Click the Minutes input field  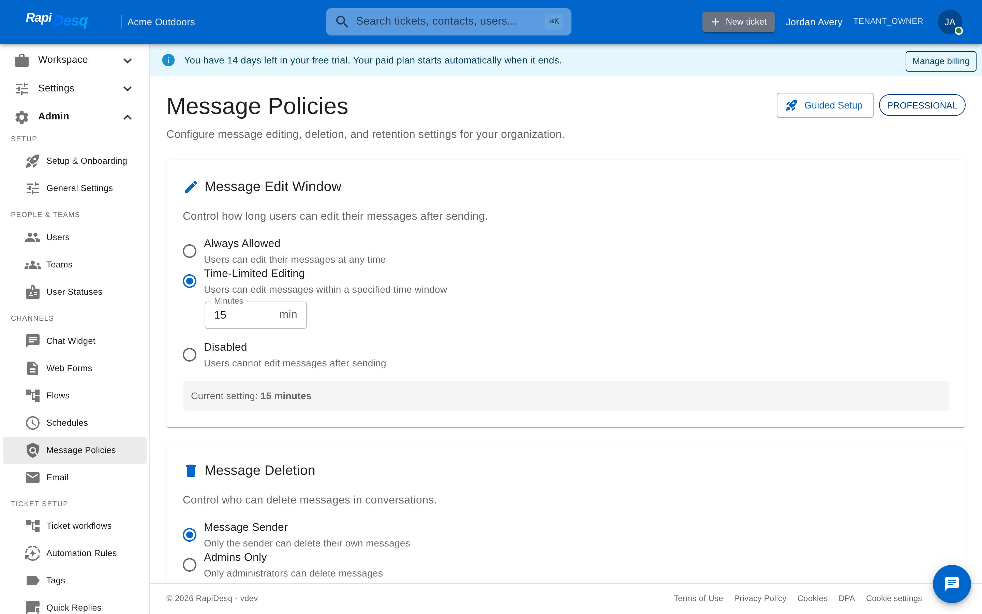256,315
